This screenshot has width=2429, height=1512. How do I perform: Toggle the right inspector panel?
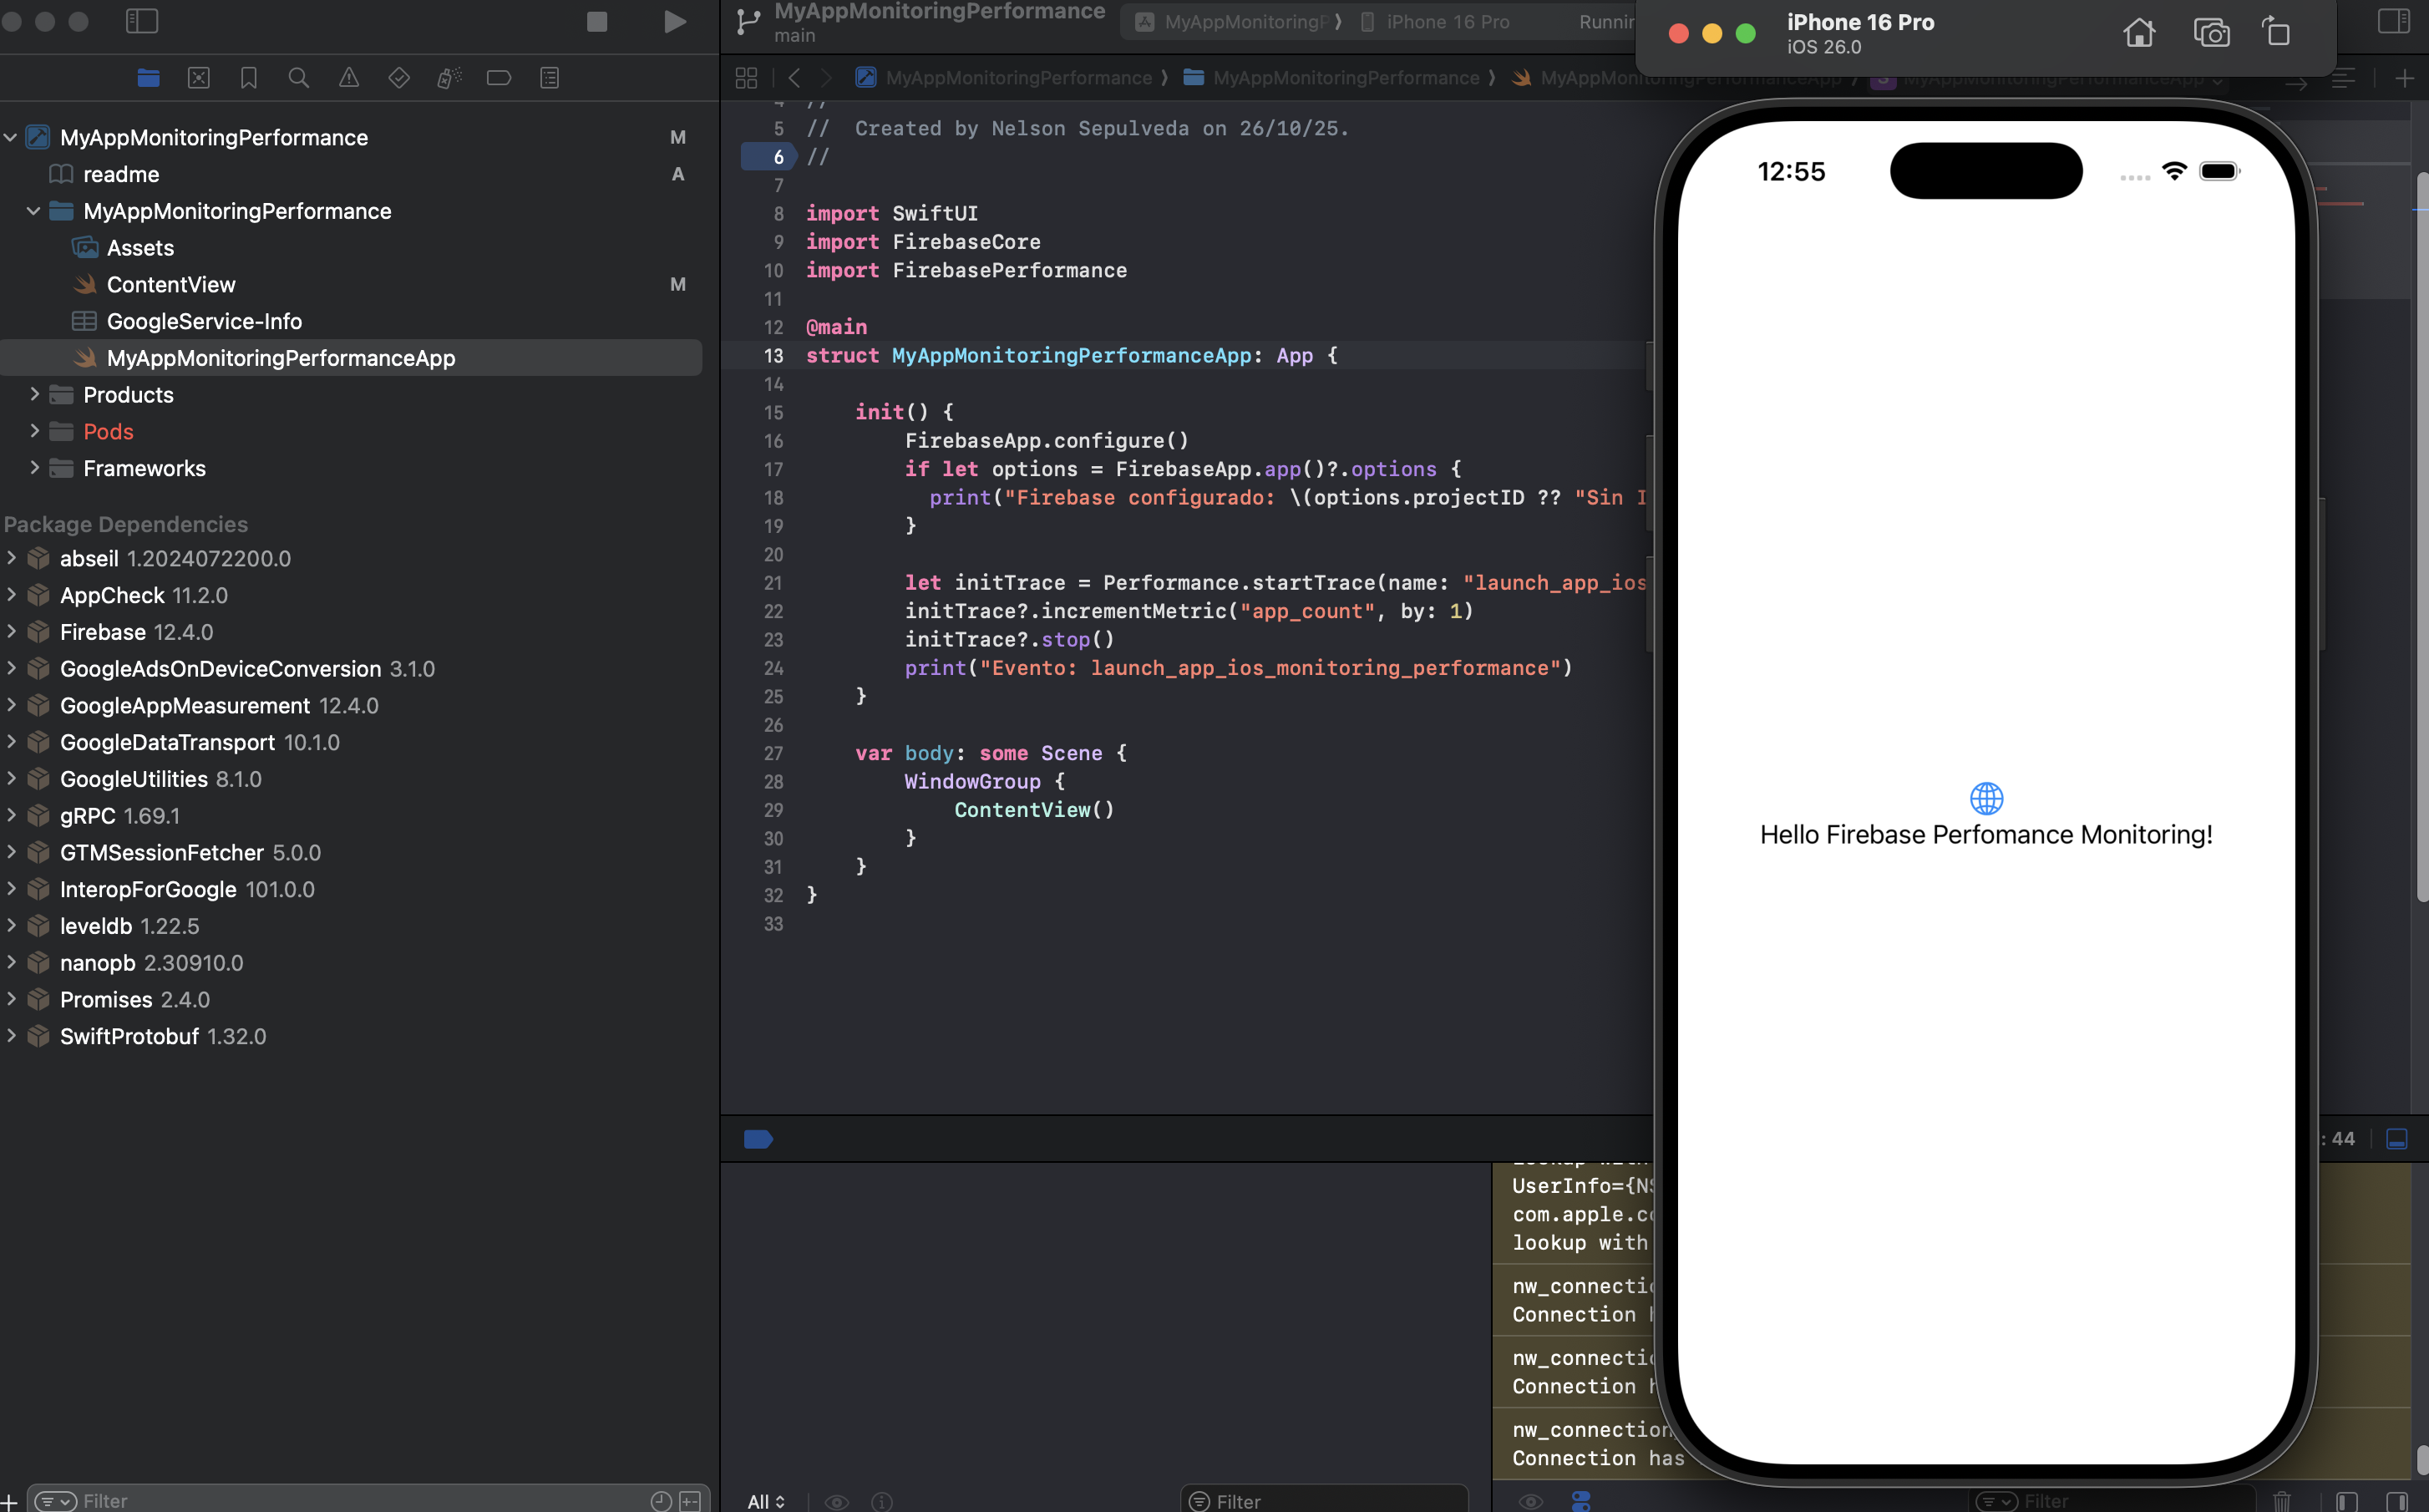[x=2393, y=22]
